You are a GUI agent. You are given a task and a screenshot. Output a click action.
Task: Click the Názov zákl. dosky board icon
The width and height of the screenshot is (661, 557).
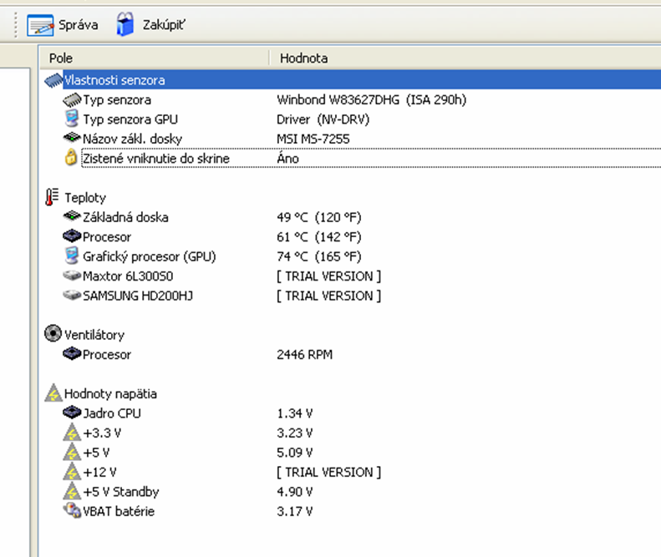(x=72, y=138)
